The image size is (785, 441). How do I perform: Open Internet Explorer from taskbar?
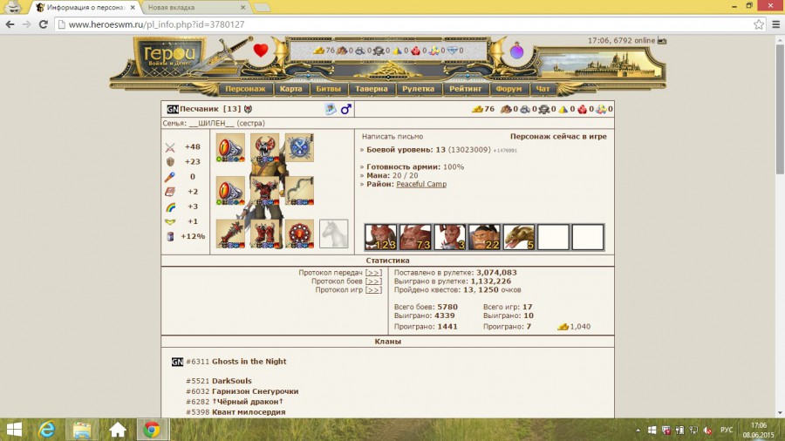coord(47,430)
